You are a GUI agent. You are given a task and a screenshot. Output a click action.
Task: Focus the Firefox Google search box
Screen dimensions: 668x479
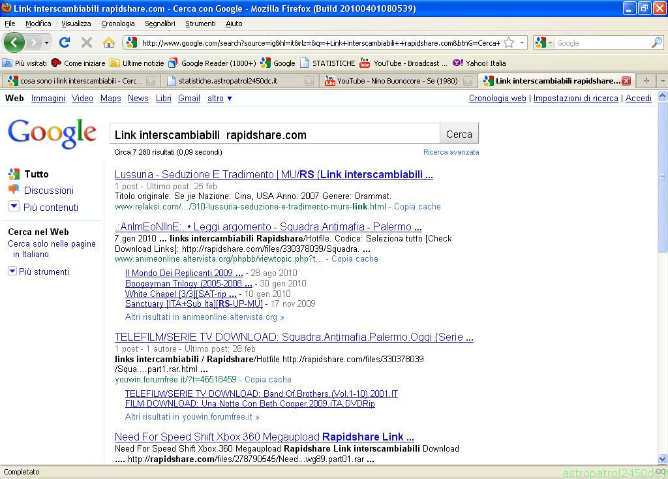coord(603,43)
